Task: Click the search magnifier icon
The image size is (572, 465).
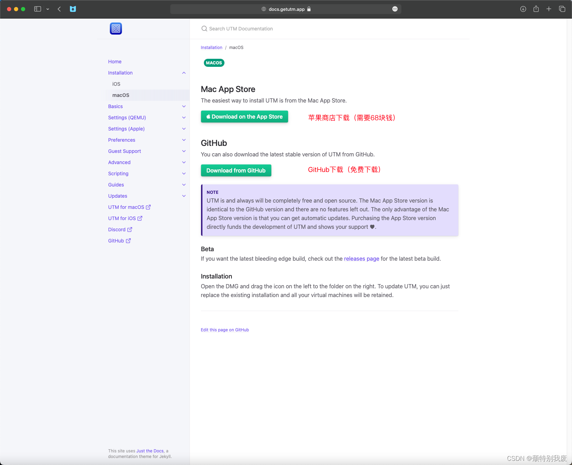Action: (204, 29)
